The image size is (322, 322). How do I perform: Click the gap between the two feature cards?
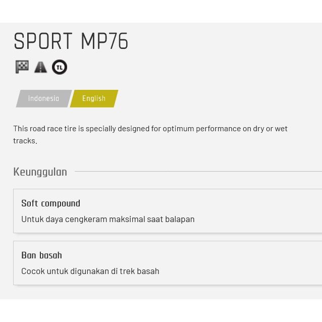[161, 237]
